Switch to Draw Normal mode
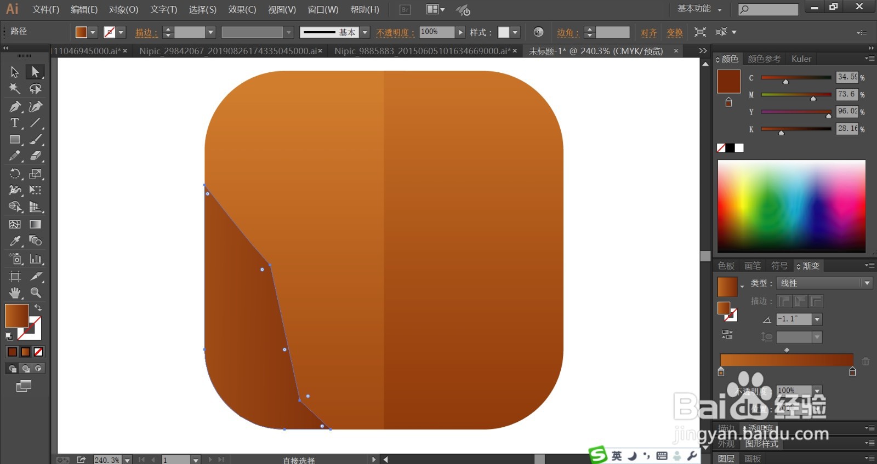The image size is (877, 464). coord(12,369)
